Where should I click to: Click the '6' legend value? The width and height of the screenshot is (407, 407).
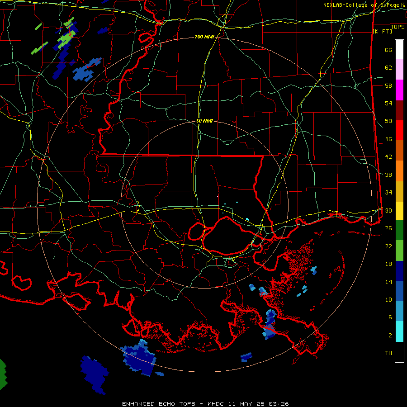click(x=390, y=317)
